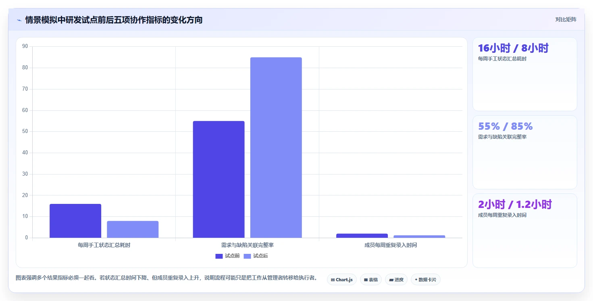
Task: Click the card caption 需求与缺陷关联完整率
Action: [502, 137]
